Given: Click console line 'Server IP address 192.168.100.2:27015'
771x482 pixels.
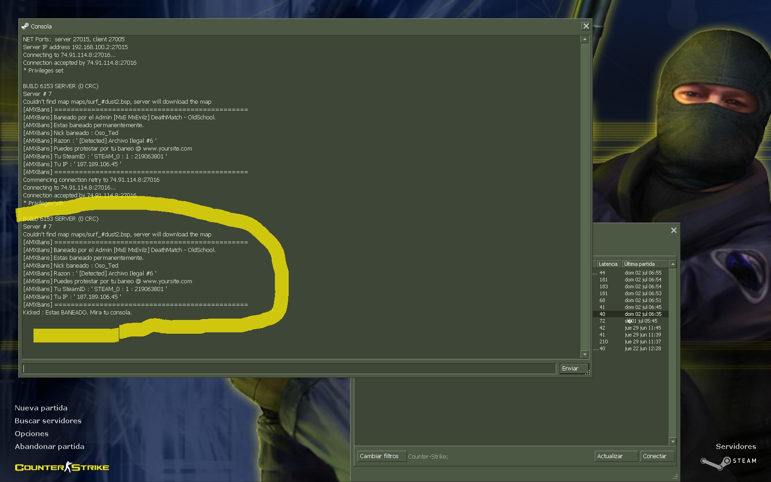Looking at the screenshot, I should point(75,47).
